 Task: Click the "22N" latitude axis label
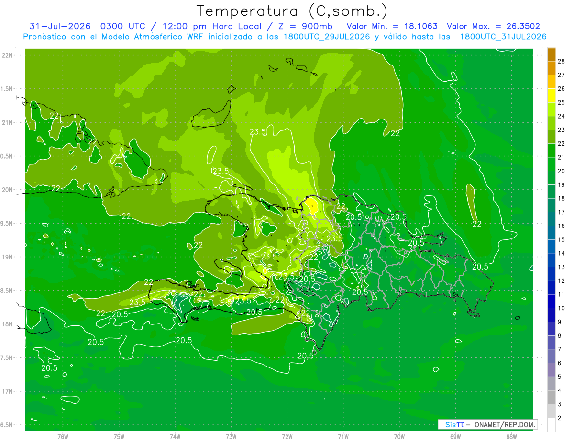8,55
